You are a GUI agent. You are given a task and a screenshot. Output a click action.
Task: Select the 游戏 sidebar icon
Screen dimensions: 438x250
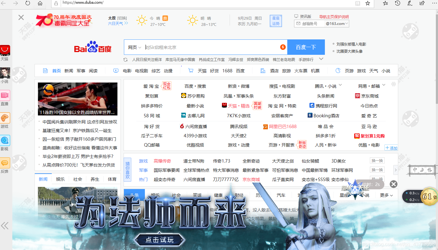[x=5, y=119]
